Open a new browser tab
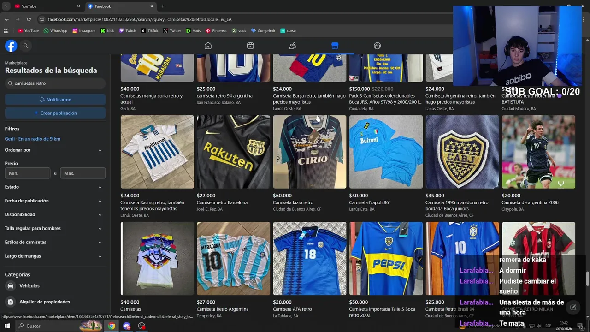Screen dimensions: 590x332 pos(163,6)
